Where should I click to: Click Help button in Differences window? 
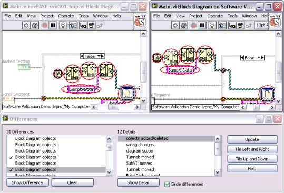click(x=252, y=169)
